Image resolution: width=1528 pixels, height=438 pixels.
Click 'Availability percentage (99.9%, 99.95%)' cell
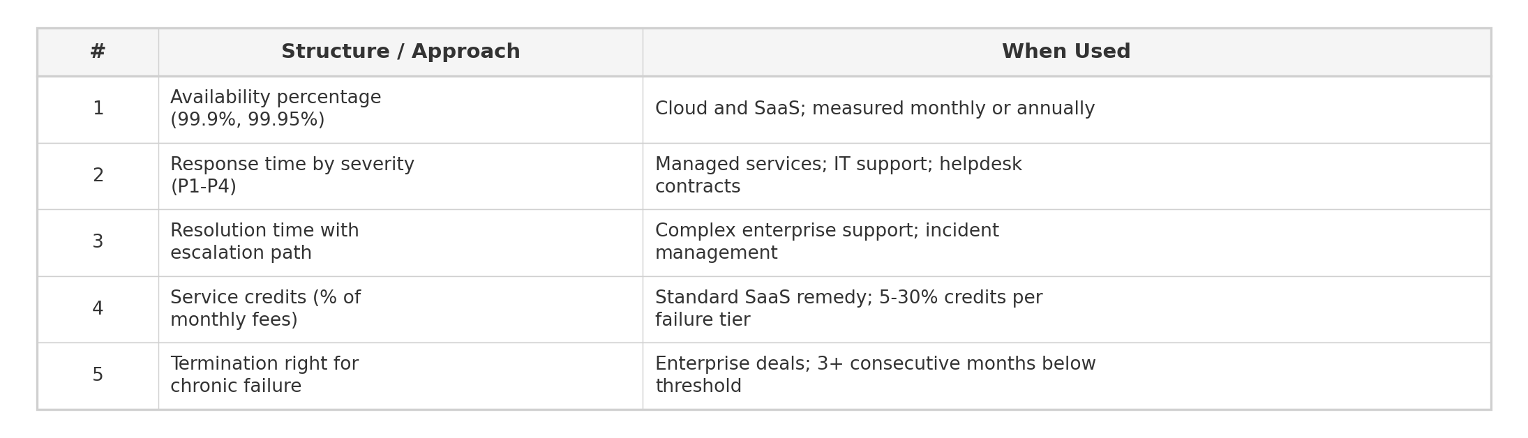click(276, 109)
